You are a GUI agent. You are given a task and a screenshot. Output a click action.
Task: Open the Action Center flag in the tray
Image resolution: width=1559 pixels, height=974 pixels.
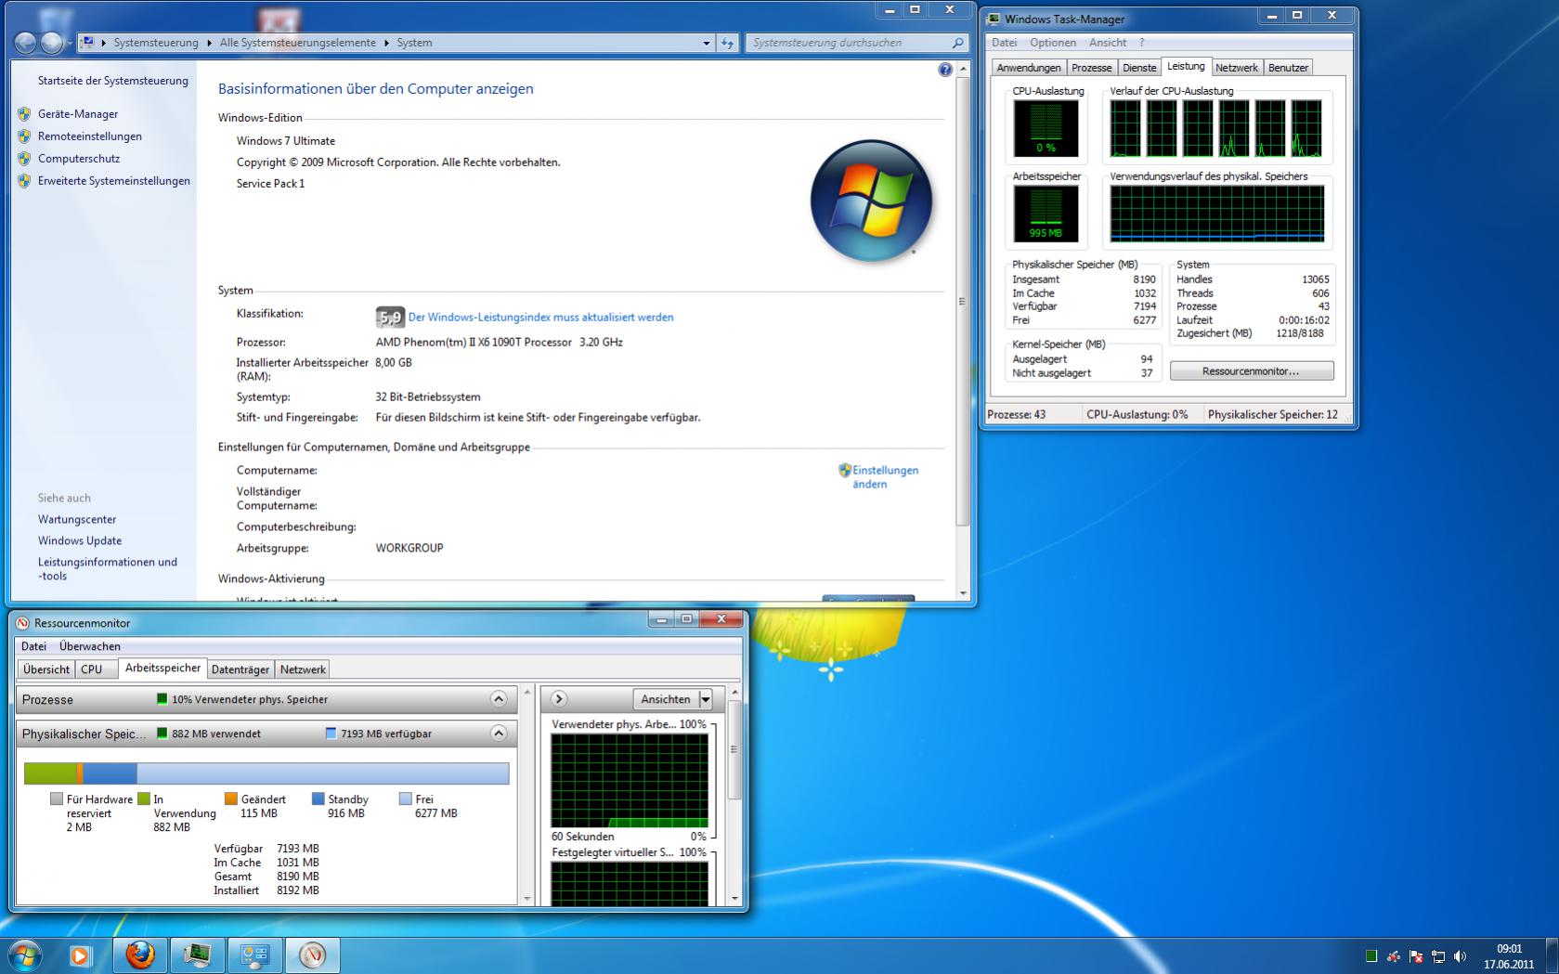tap(1416, 956)
